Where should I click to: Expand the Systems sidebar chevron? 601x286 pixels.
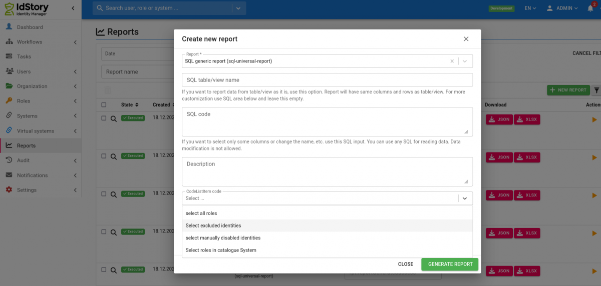[x=75, y=116]
